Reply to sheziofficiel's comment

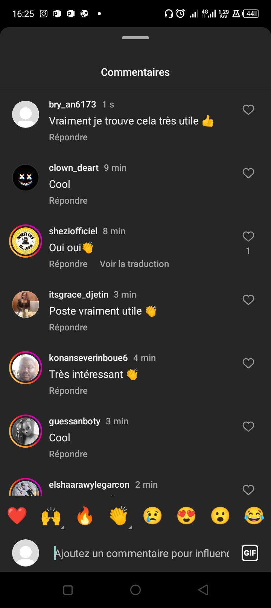tap(68, 264)
